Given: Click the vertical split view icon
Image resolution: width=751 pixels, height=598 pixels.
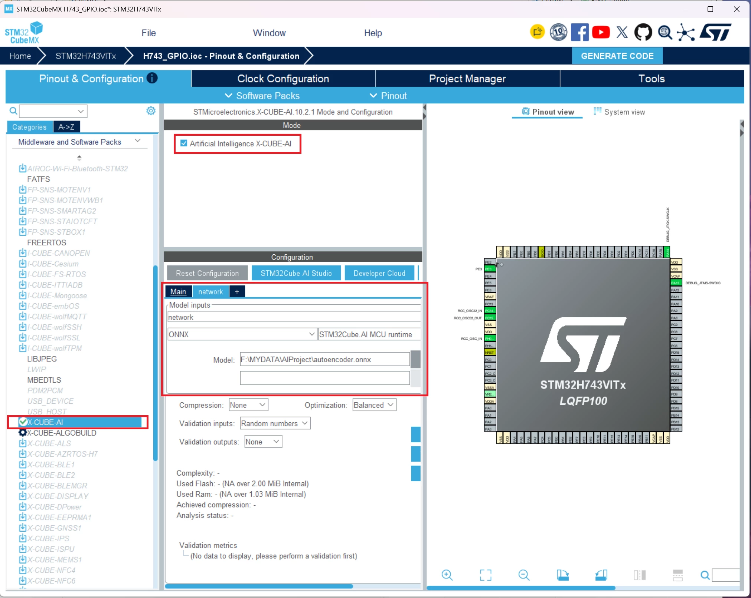Looking at the screenshot, I should [640, 575].
